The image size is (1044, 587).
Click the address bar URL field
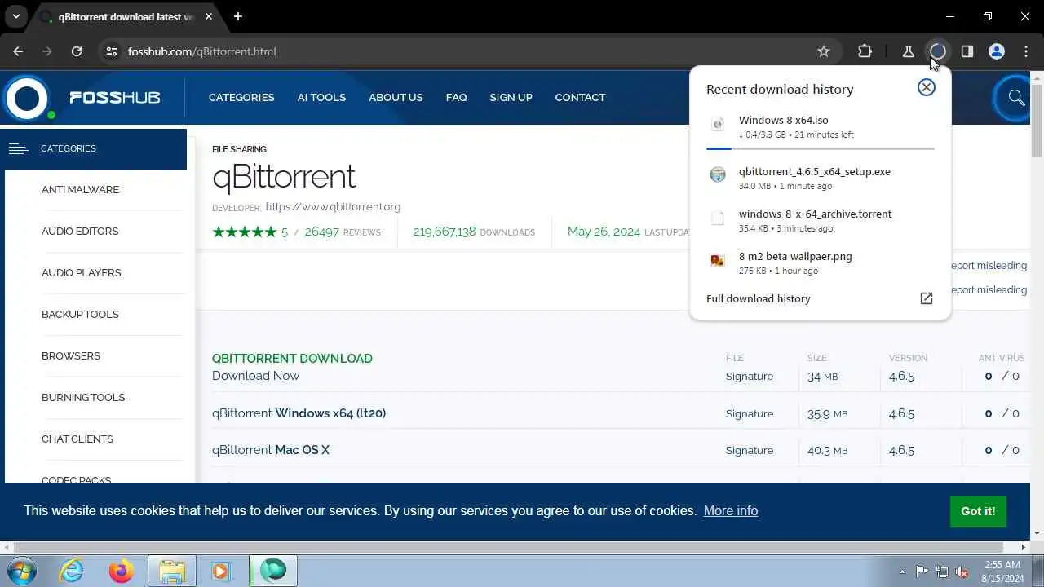(457, 51)
